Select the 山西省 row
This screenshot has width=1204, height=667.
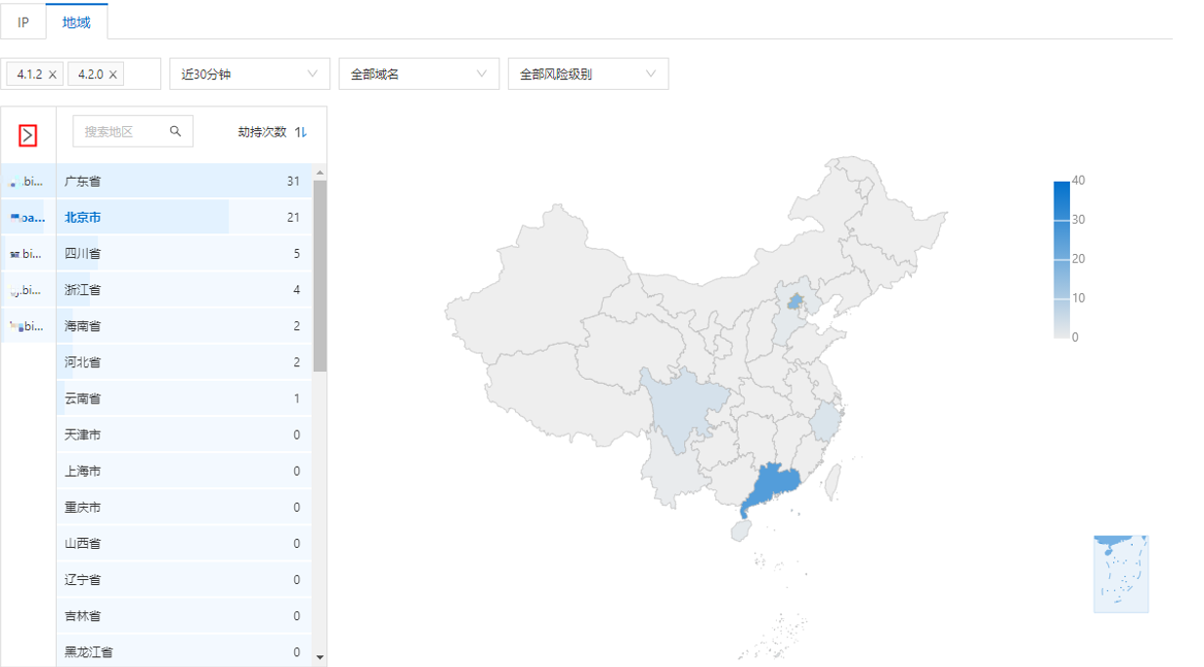click(x=185, y=543)
